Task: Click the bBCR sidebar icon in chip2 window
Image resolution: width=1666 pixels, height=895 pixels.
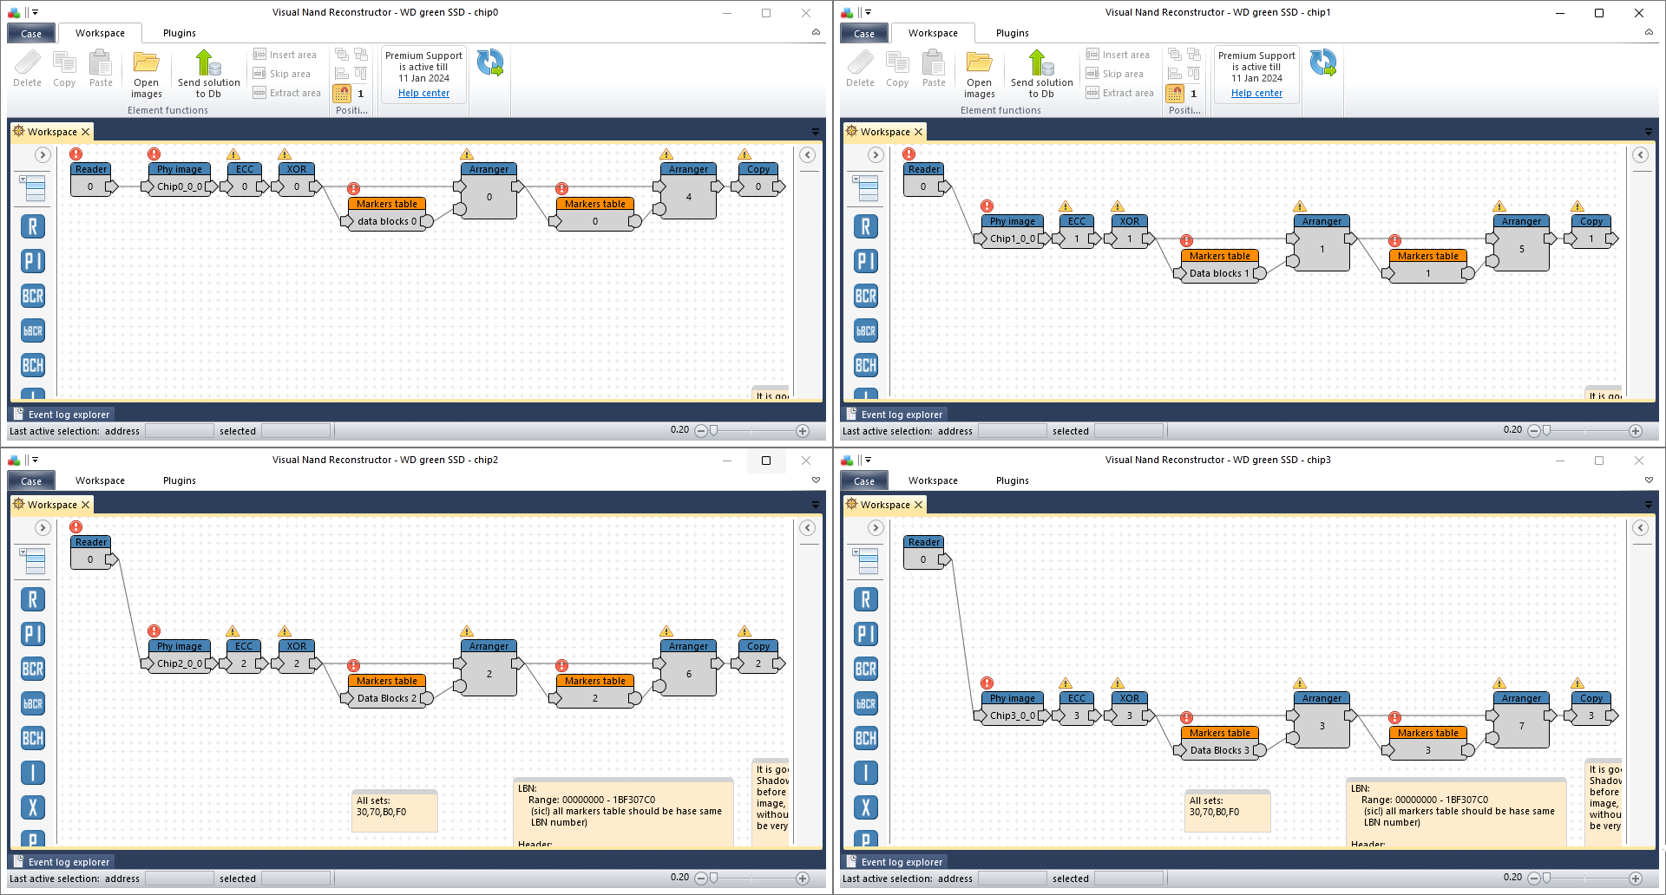Action: tap(33, 704)
